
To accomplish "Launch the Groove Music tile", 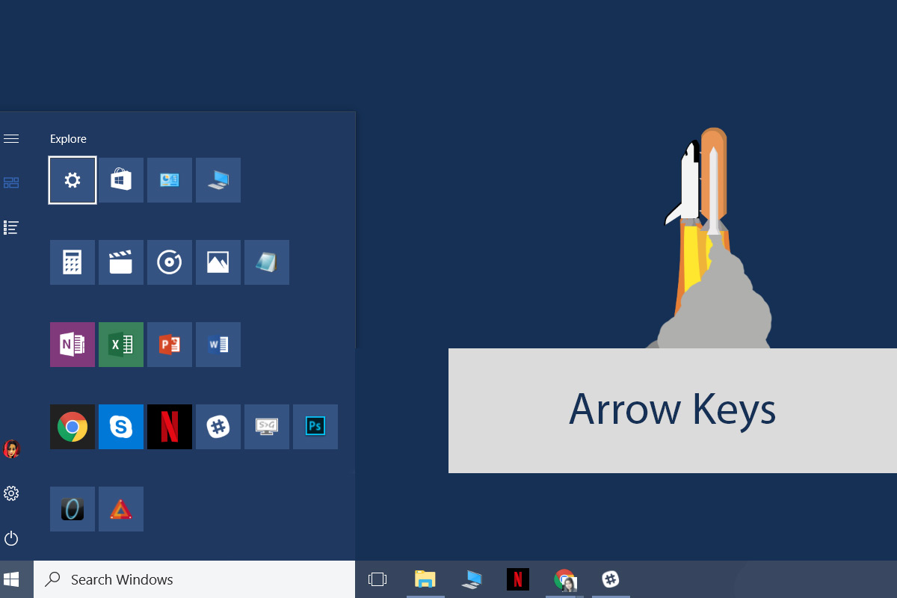I will pyautogui.click(x=170, y=262).
